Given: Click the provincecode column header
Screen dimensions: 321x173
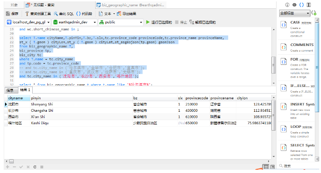Looking at the screenshot, I should 197,98.
